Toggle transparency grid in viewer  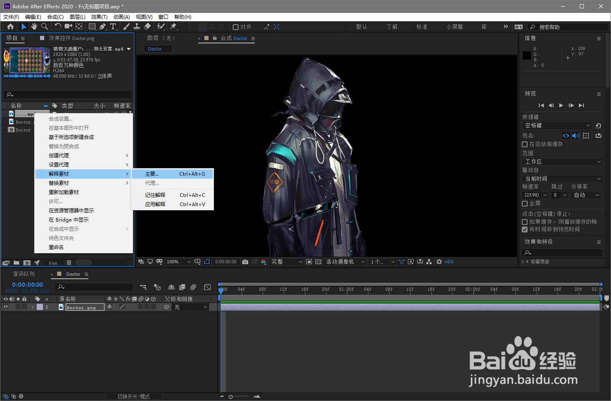point(318,262)
